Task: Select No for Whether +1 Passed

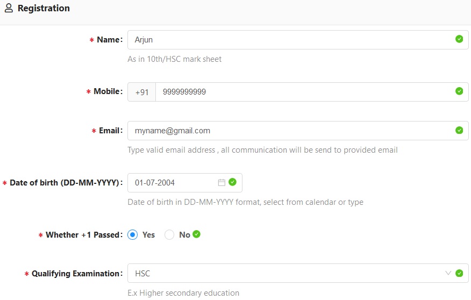Action: [169, 234]
